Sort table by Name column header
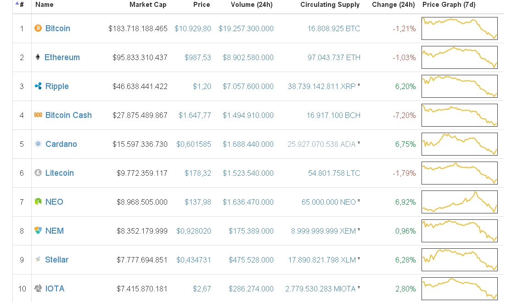 pos(44,5)
